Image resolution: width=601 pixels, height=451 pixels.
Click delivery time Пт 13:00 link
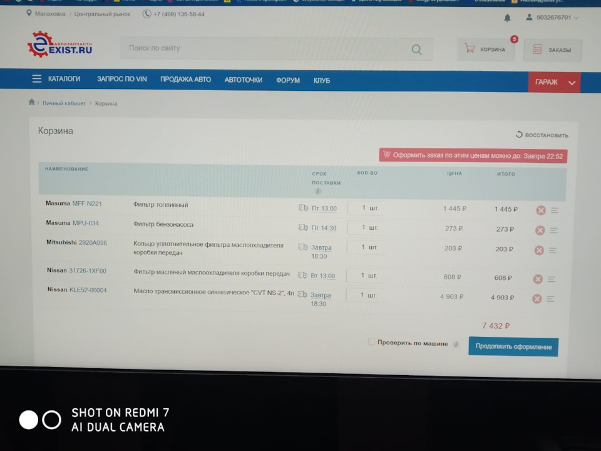click(324, 208)
